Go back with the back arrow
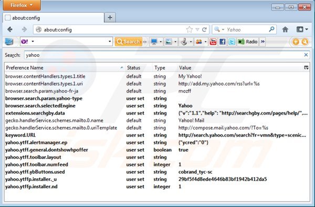The image size is (315, 207). [10, 29]
